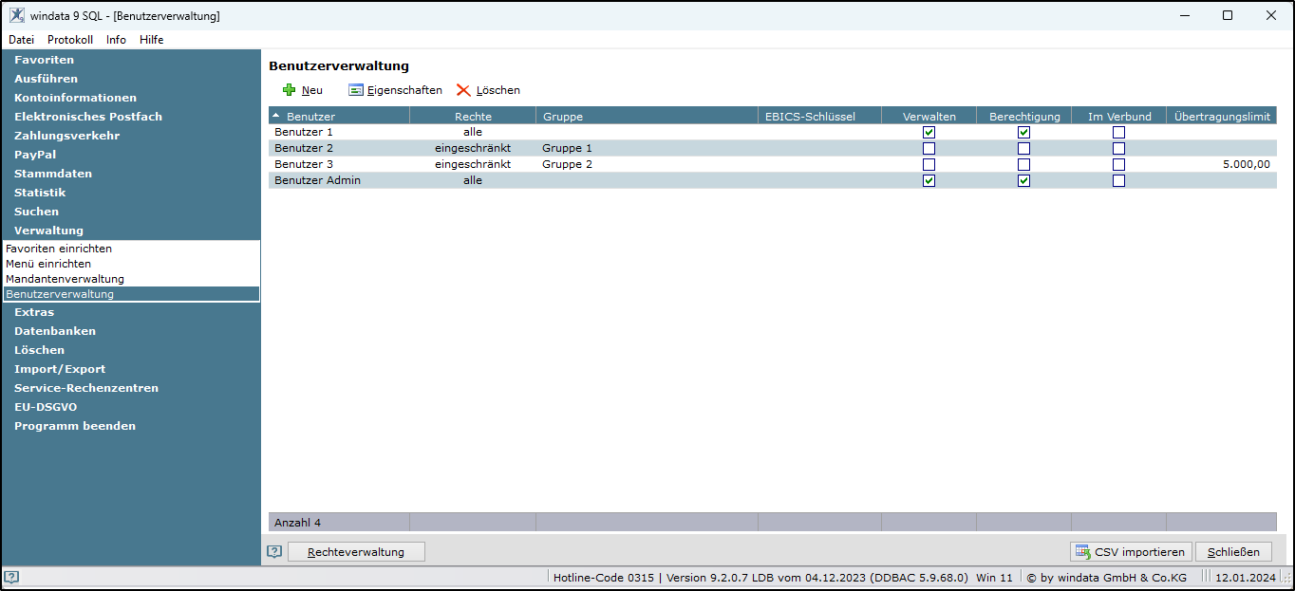Click the green plus Neu icon

289,90
